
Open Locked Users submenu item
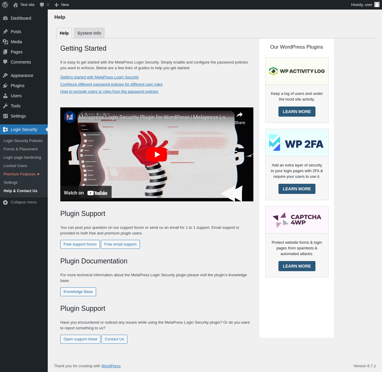click(x=16, y=166)
